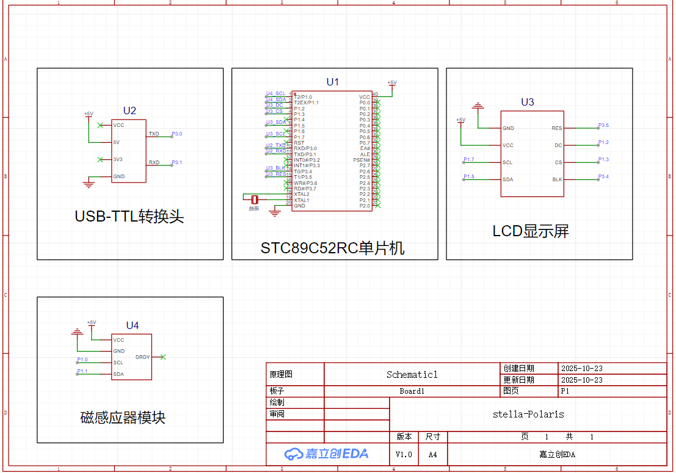Screen dimensions: 676x473
Task: Select the GND symbol below U1 chip
Action: click(x=275, y=212)
